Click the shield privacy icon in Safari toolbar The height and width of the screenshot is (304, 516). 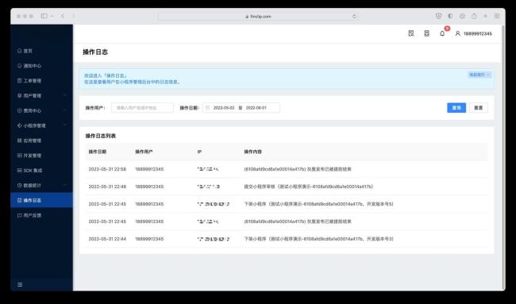click(439, 16)
